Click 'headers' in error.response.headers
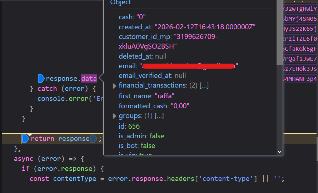Viewport: 318px width, 193px height. [181, 179]
